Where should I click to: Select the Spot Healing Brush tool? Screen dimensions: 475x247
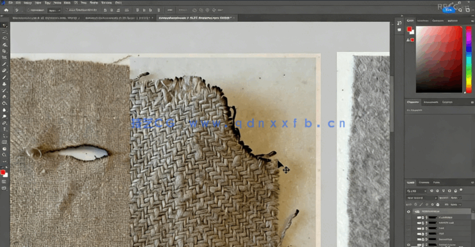(4, 70)
